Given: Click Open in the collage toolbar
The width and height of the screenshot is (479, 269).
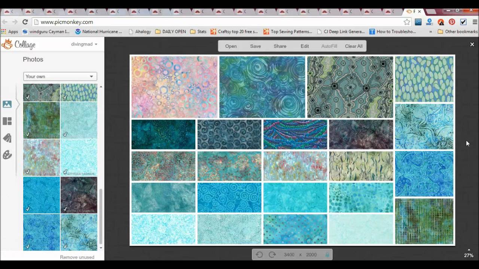Looking at the screenshot, I should coord(231,46).
